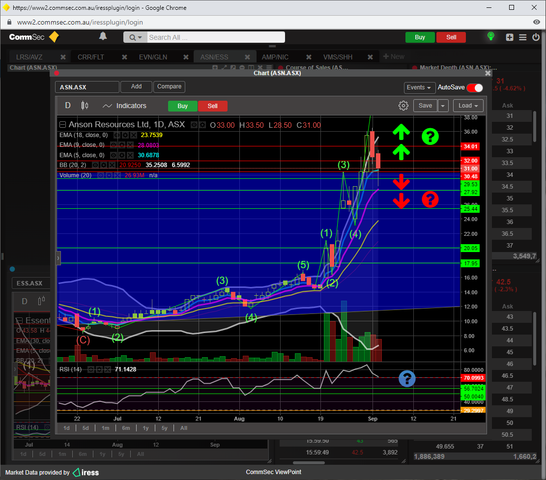Image resolution: width=546 pixels, height=480 pixels.
Task: Click the red dot on Chart popup title
Action: click(57, 73)
